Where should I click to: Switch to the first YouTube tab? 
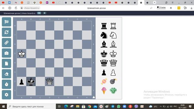[x=3, y=2]
